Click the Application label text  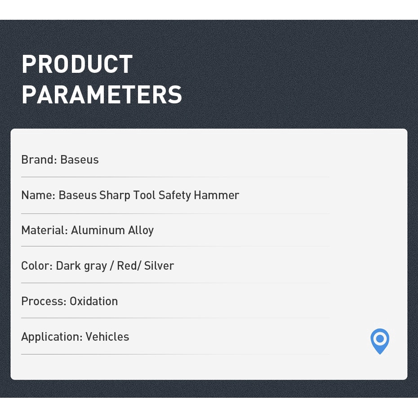click(51, 337)
